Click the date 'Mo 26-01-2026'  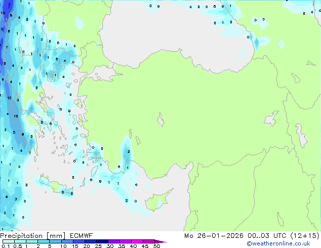(214, 236)
